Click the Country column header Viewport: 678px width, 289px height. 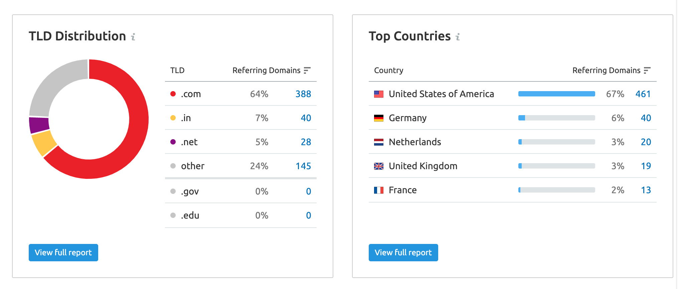pos(389,70)
